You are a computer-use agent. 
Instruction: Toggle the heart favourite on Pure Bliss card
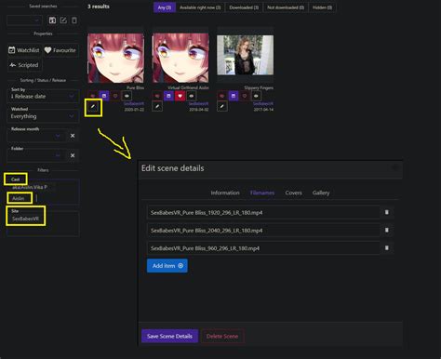(115, 96)
